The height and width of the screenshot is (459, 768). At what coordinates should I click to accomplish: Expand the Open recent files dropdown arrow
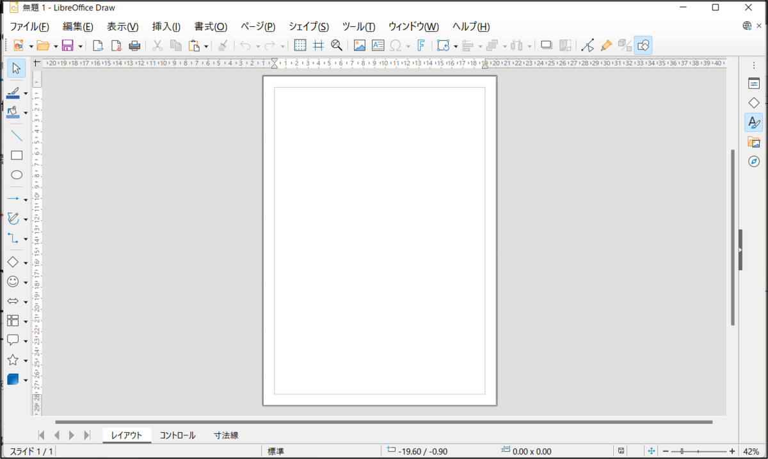pyautogui.click(x=56, y=46)
